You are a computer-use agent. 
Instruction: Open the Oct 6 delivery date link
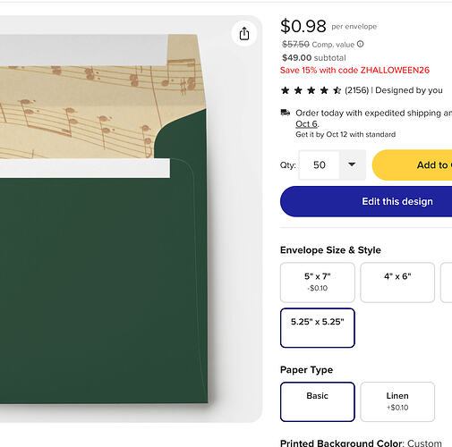tap(307, 123)
